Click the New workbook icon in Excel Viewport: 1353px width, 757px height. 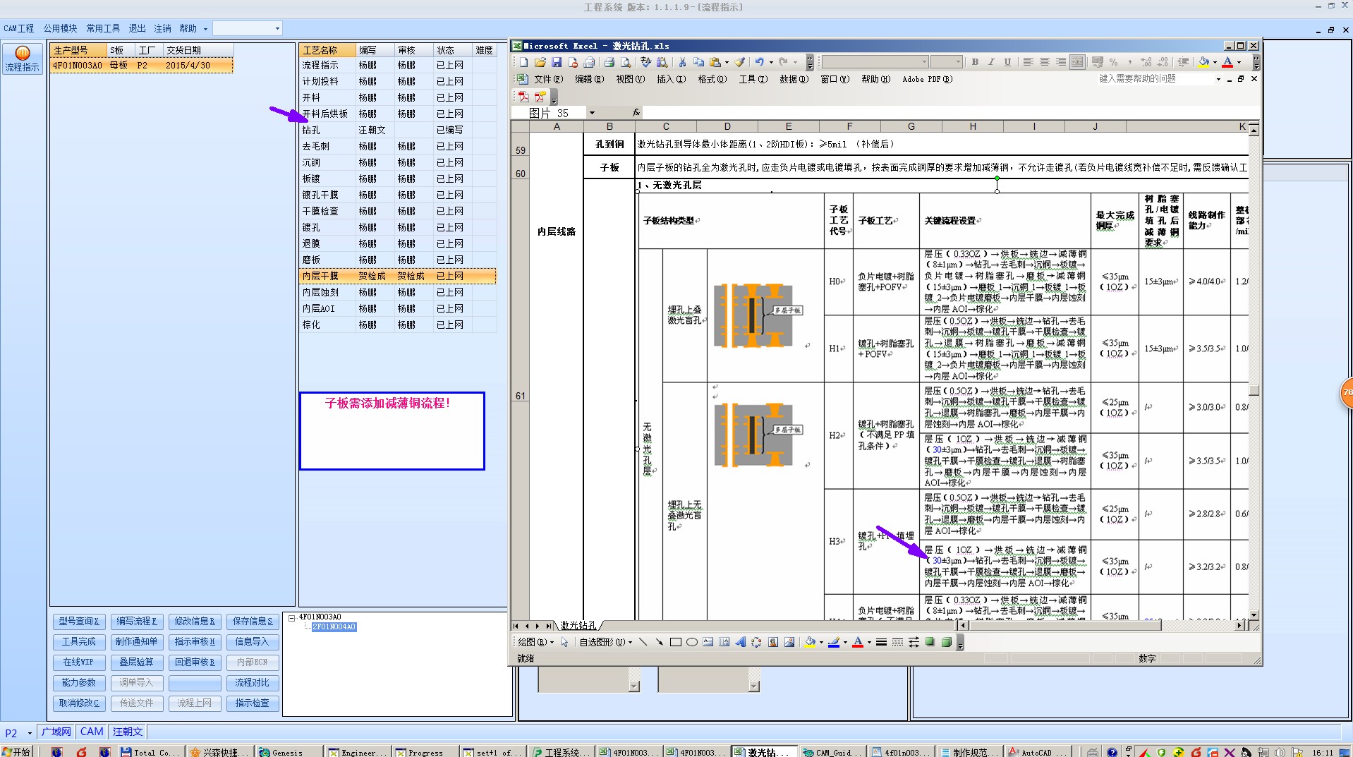point(523,62)
